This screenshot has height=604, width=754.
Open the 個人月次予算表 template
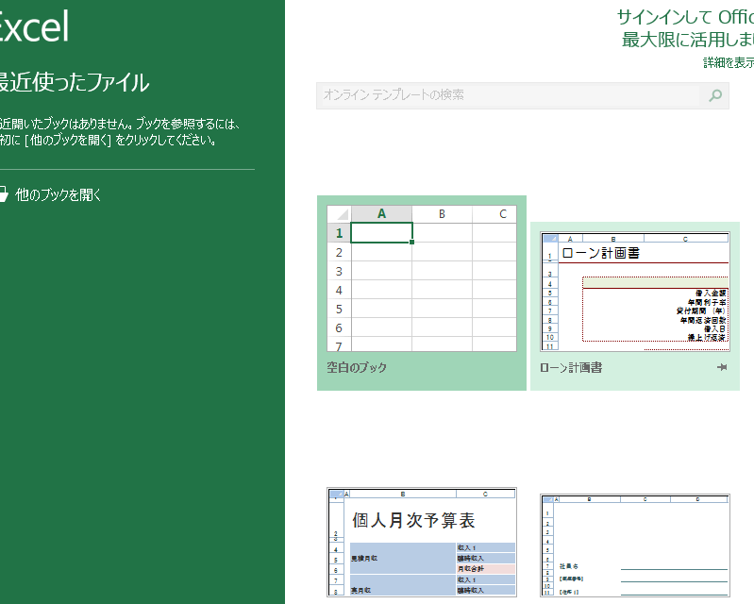[422, 543]
